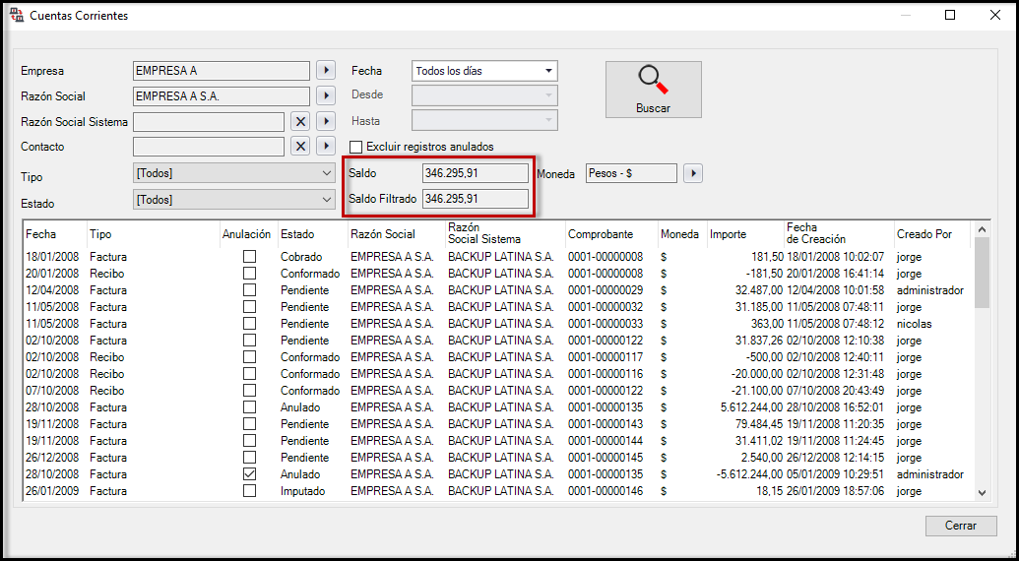
Task: Toggle Anulación checkbox for 20/01/2008 Recibo row
Action: click(x=249, y=274)
